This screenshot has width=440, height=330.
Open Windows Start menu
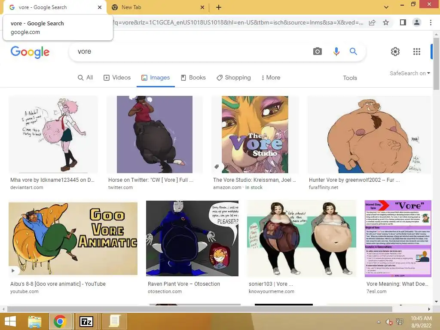10,321
